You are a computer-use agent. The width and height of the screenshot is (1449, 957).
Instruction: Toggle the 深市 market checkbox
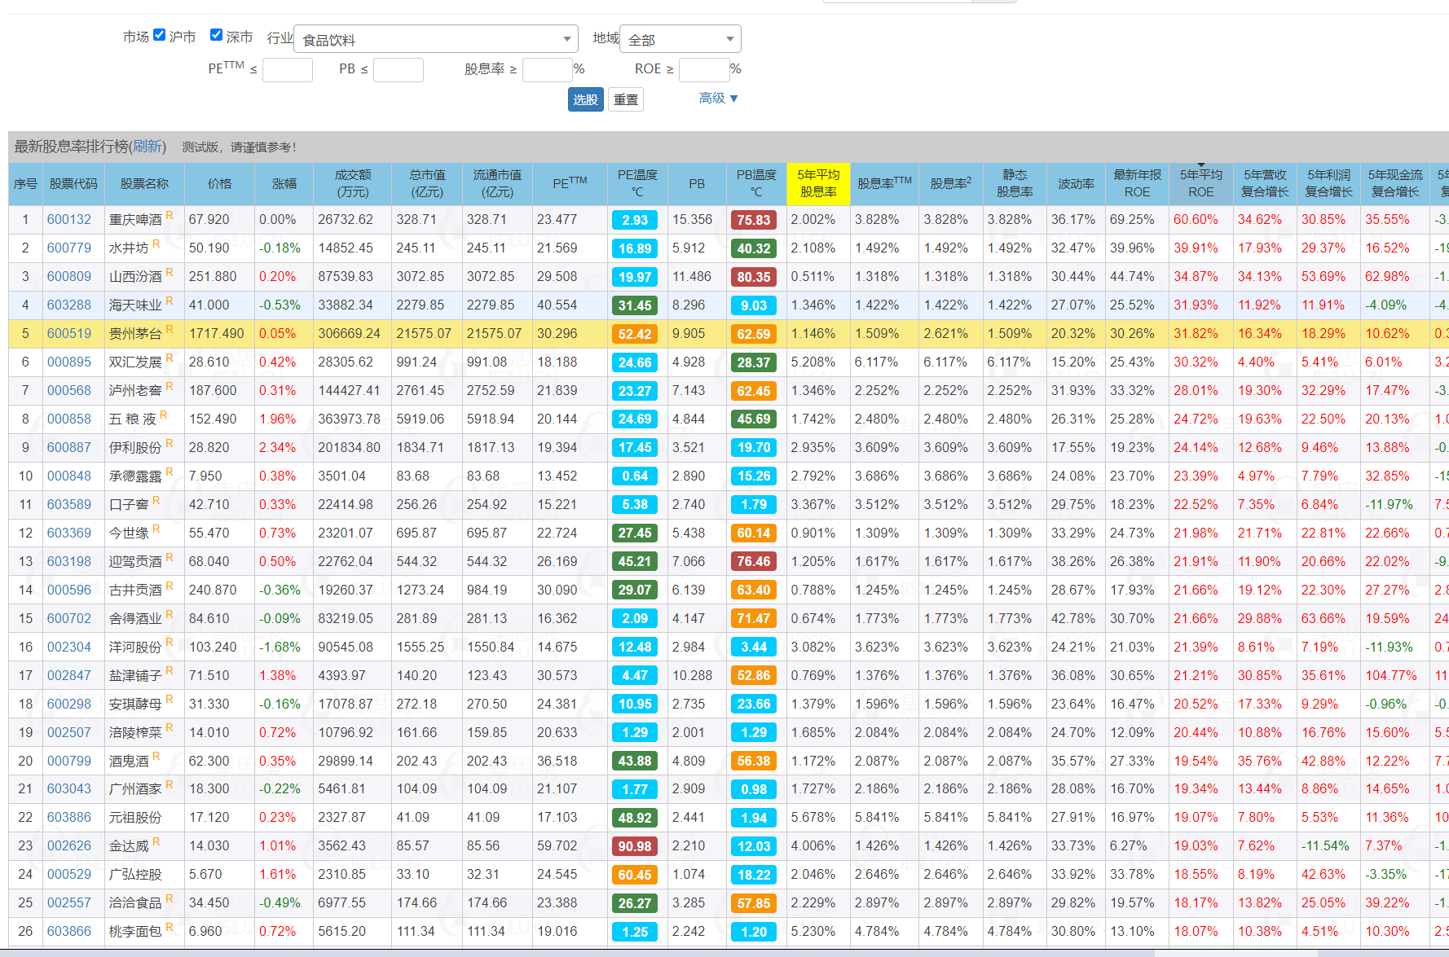pos(216,35)
